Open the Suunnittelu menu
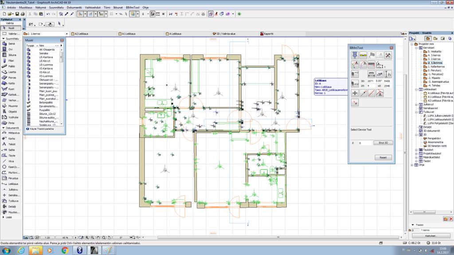The width and height of the screenshot is (454, 255). click(56, 8)
